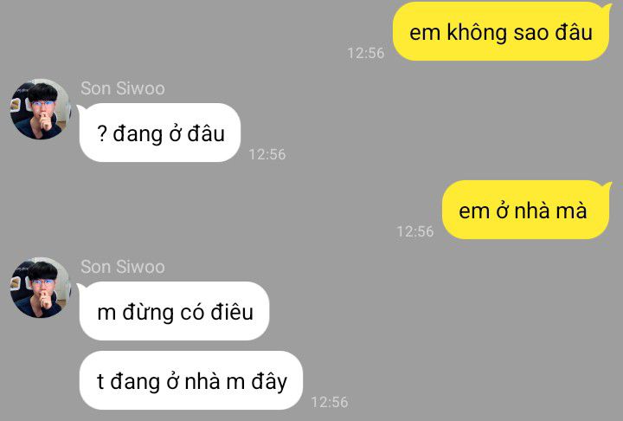Open Son Siwoo's avatar beside "m đừng có điêu"
Viewport: 623px width, 421px height.
click(40, 288)
